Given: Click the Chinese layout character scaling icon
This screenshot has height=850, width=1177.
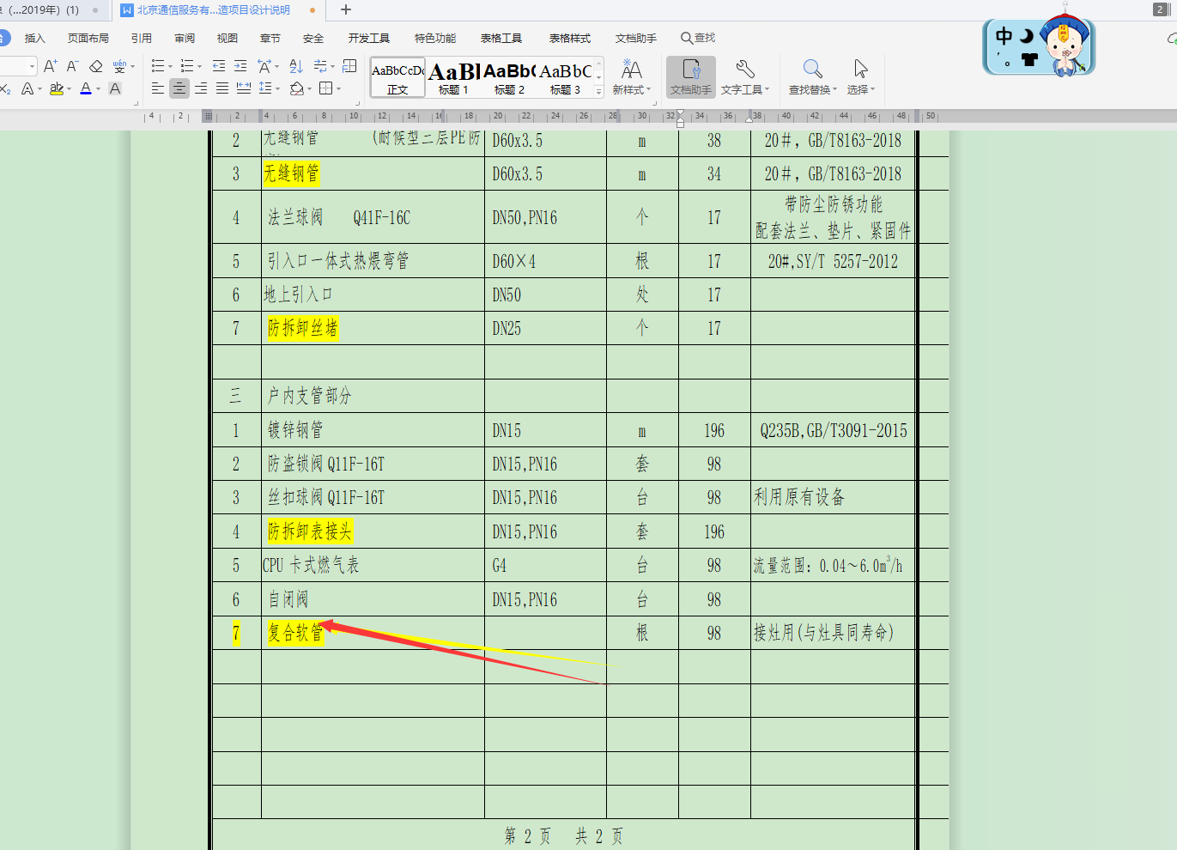Looking at the screenshot, I should click(x=264, y=66).
